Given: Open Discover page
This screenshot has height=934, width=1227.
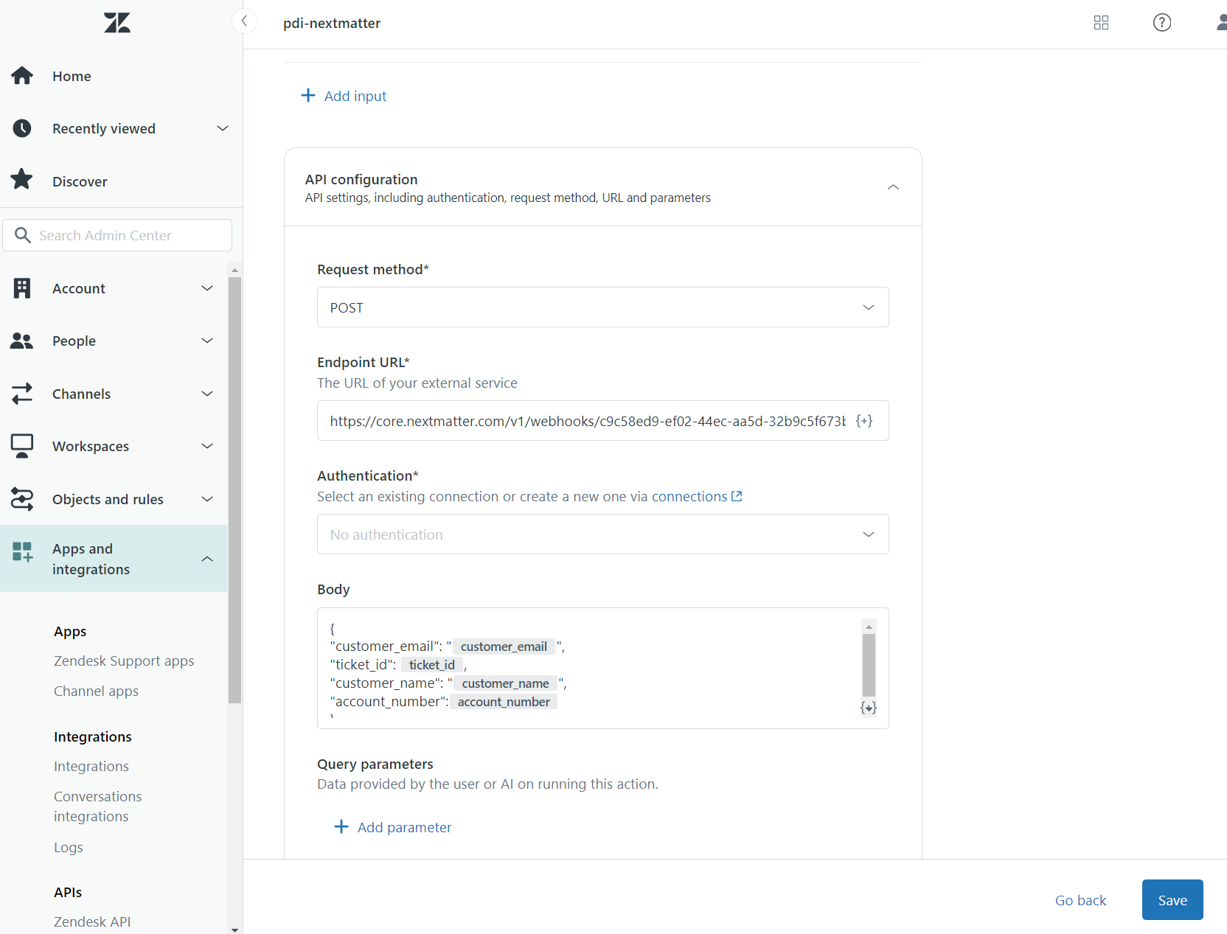Looking at the screenshot, I should tap(80, 181).
